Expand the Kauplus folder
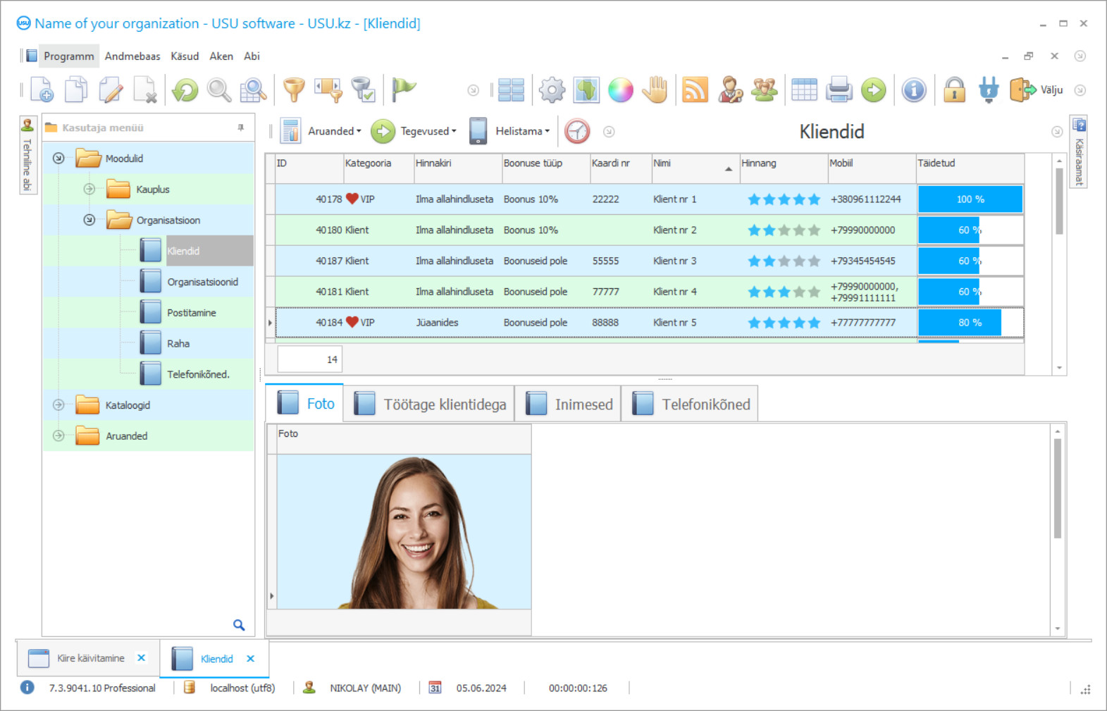 click(89, 189)
